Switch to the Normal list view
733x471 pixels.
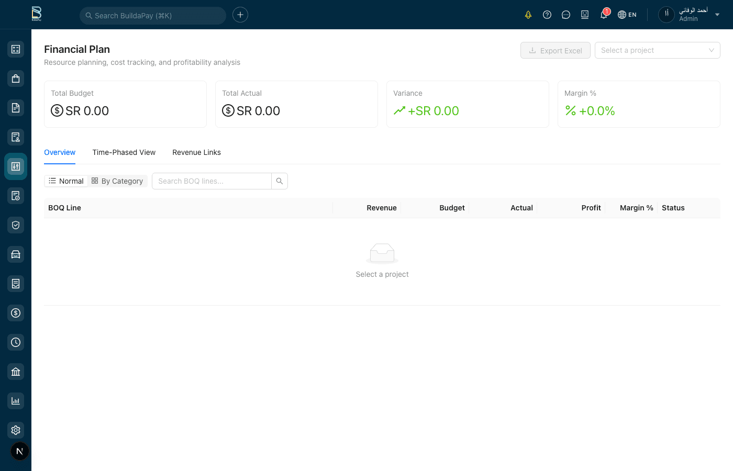[x=66, y=181]
